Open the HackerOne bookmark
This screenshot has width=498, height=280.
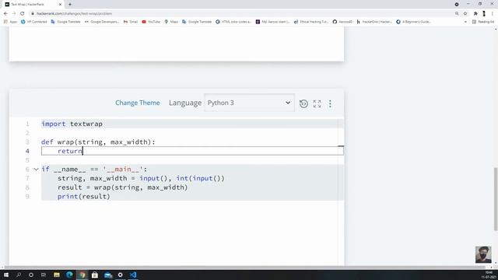tap(374, 22)
